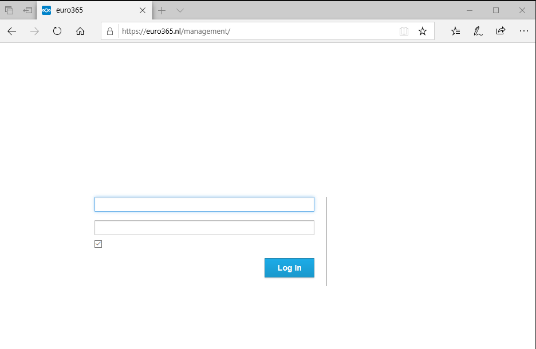Click the home icon in the toolbar
Screen dimensions: 536x349
point(80,31)
